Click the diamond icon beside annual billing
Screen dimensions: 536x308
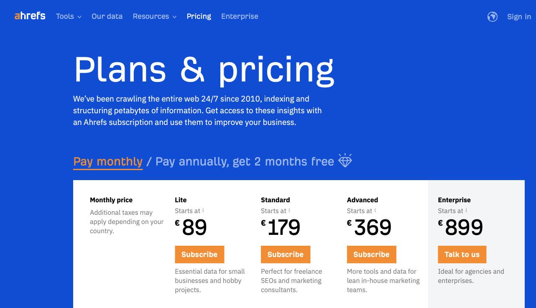(345, 160)
